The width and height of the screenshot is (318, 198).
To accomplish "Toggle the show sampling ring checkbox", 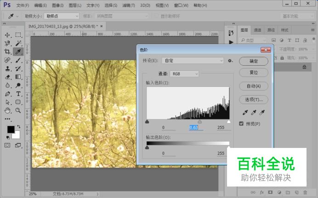I will (156, 16).
